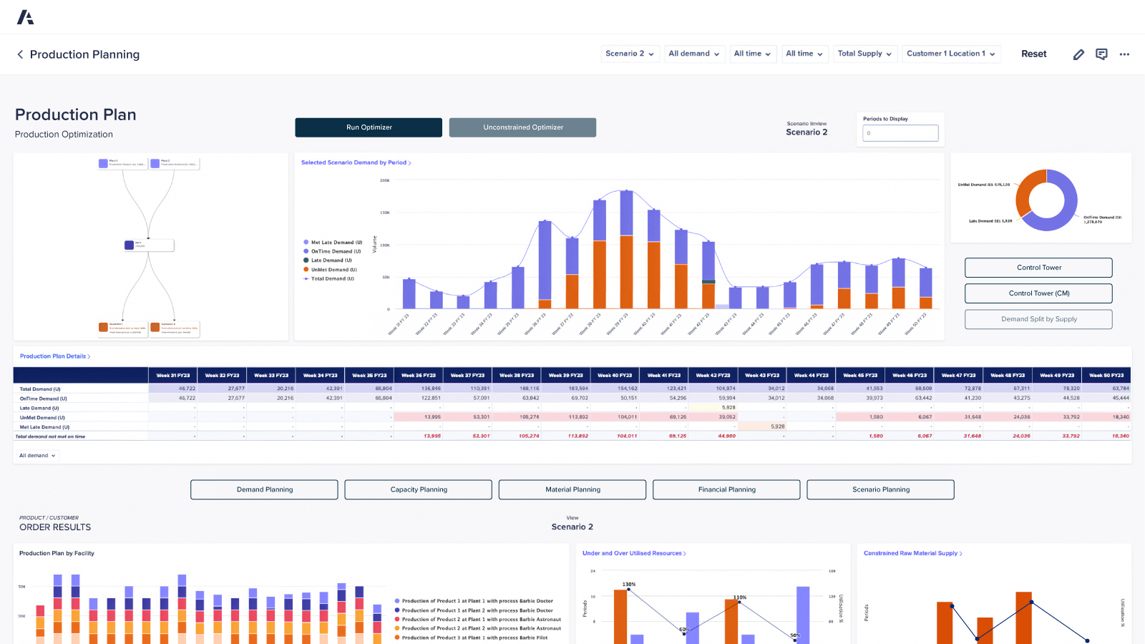Open the Financial Planning section

[726, 489]
